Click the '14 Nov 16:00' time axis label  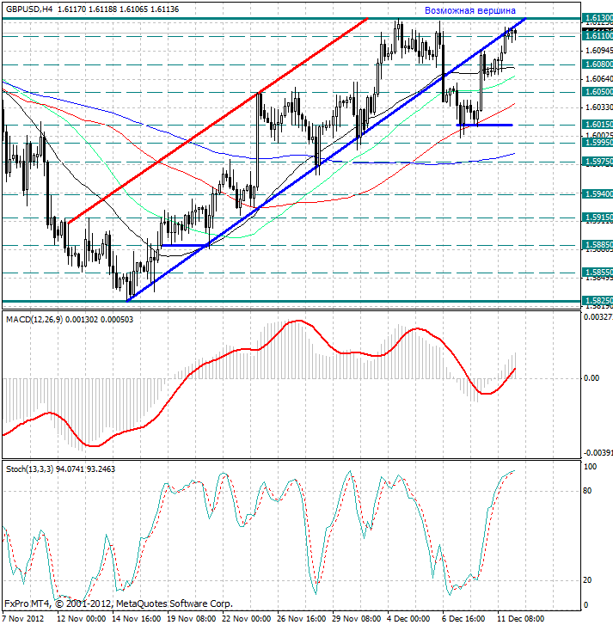pos(137,618)
